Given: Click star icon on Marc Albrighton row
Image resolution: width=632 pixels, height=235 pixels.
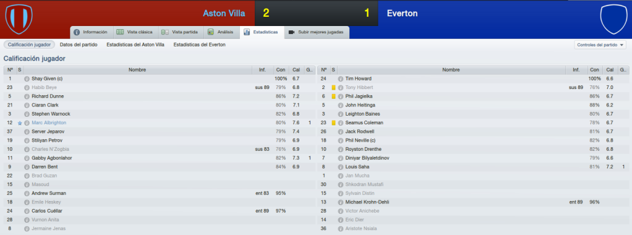Looking at the screenshot, I should [x=20, y=123].
